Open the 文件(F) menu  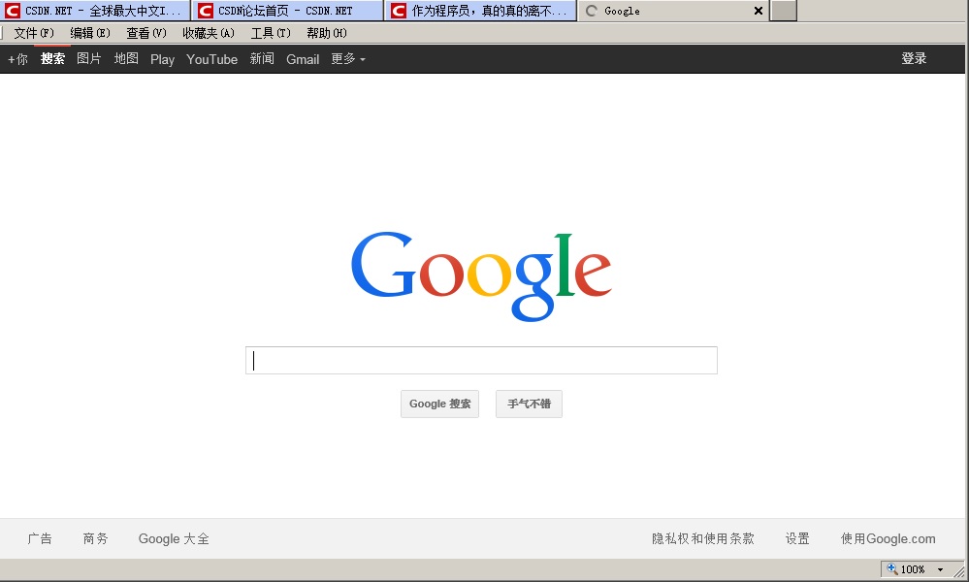34,33
